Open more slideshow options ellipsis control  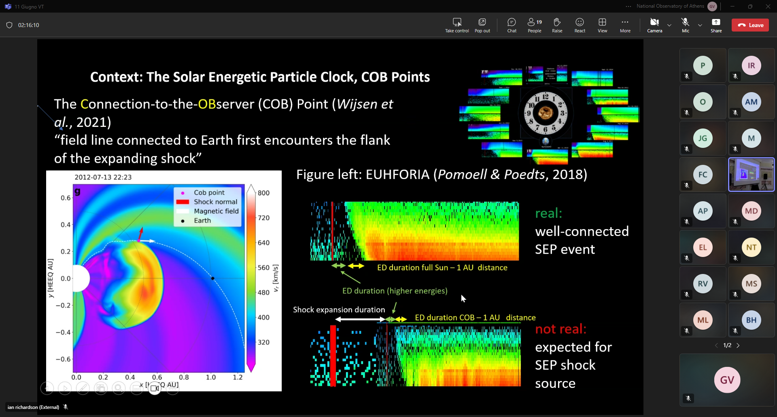click(x=173, y=388)
